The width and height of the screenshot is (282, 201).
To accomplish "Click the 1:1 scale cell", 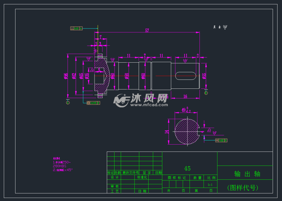I will pyautogui.click(x=210, y=184).
